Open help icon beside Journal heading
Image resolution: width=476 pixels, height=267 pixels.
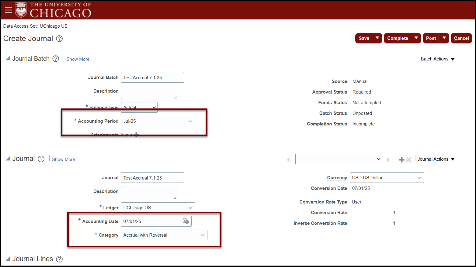(41, 159)
